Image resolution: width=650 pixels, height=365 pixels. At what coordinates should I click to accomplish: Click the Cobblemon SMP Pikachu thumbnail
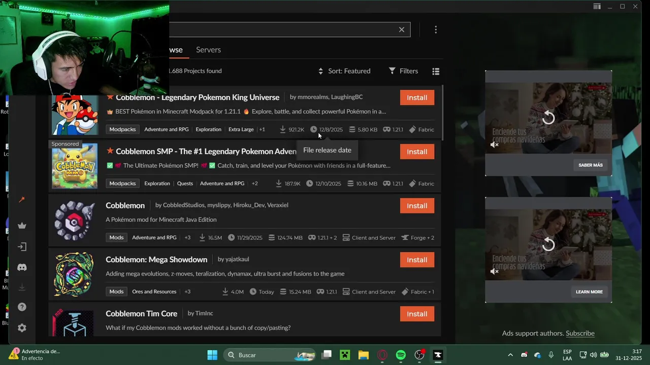click(75, 166)
